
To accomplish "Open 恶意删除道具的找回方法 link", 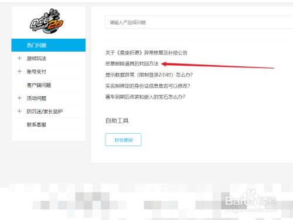I will [132, 63].
